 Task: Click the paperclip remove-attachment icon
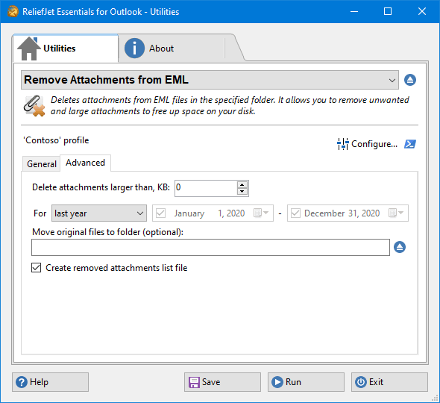coord(34,106)
